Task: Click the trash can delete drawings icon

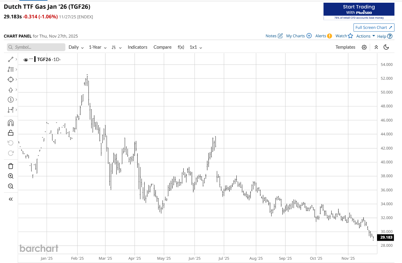Action: 11,166
